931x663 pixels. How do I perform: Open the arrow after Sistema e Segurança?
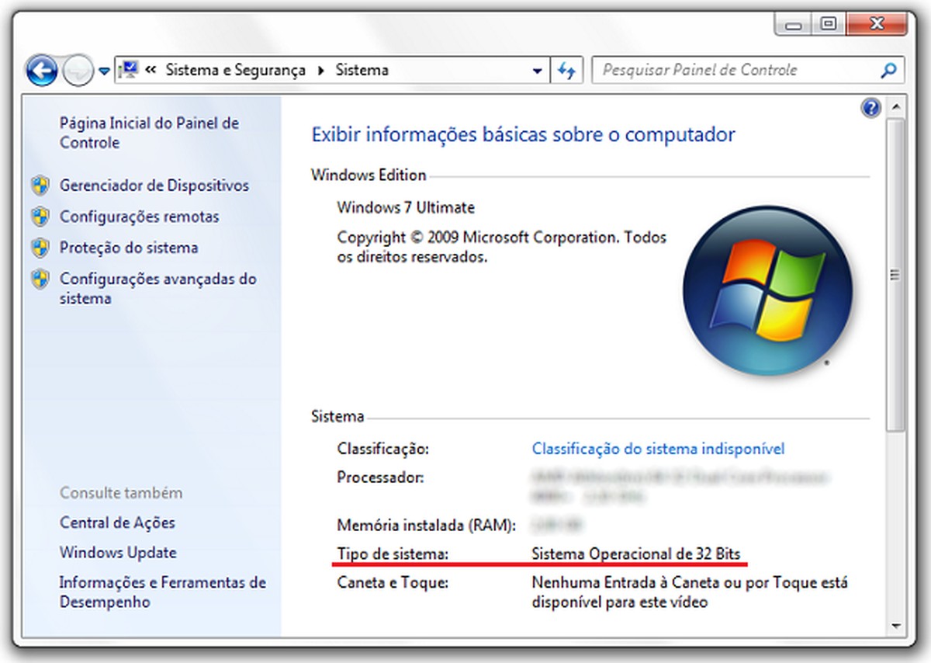pos(322,70)
